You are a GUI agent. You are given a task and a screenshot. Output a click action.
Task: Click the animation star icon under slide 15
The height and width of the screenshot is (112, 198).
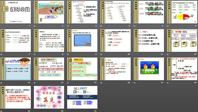click(x=68, y=83)
